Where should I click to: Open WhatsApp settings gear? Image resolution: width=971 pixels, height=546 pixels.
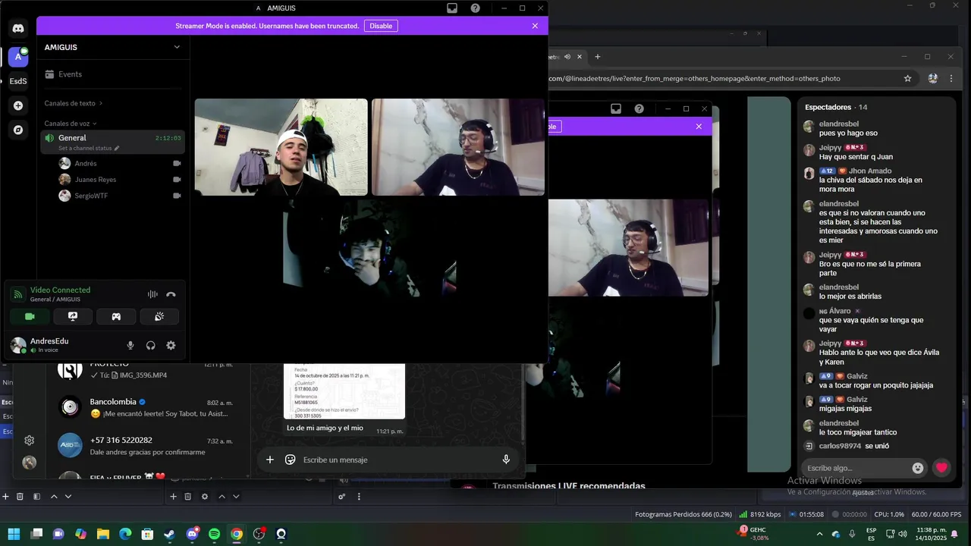29,441
